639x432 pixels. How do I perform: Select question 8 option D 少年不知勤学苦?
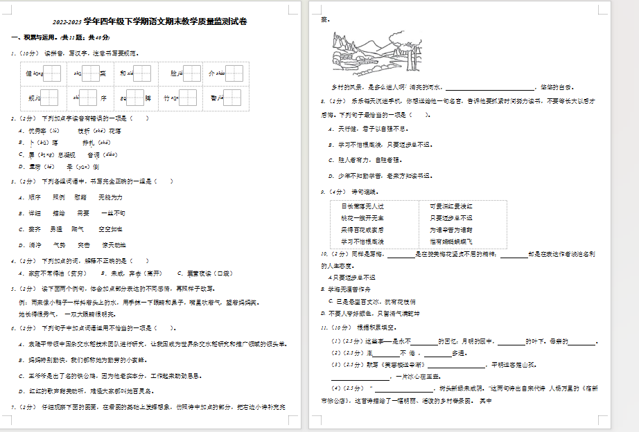tap(380, 176)
